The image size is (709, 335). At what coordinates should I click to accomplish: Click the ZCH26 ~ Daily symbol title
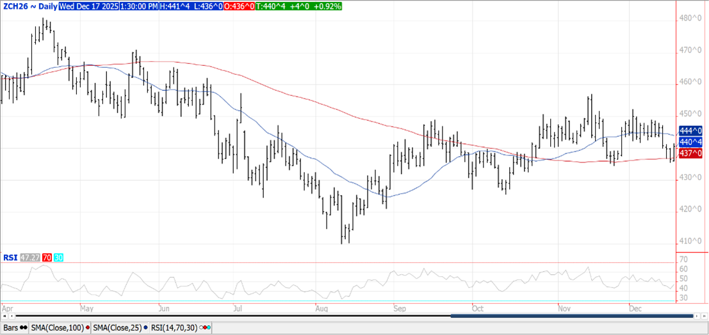click(x=29, y=6)
